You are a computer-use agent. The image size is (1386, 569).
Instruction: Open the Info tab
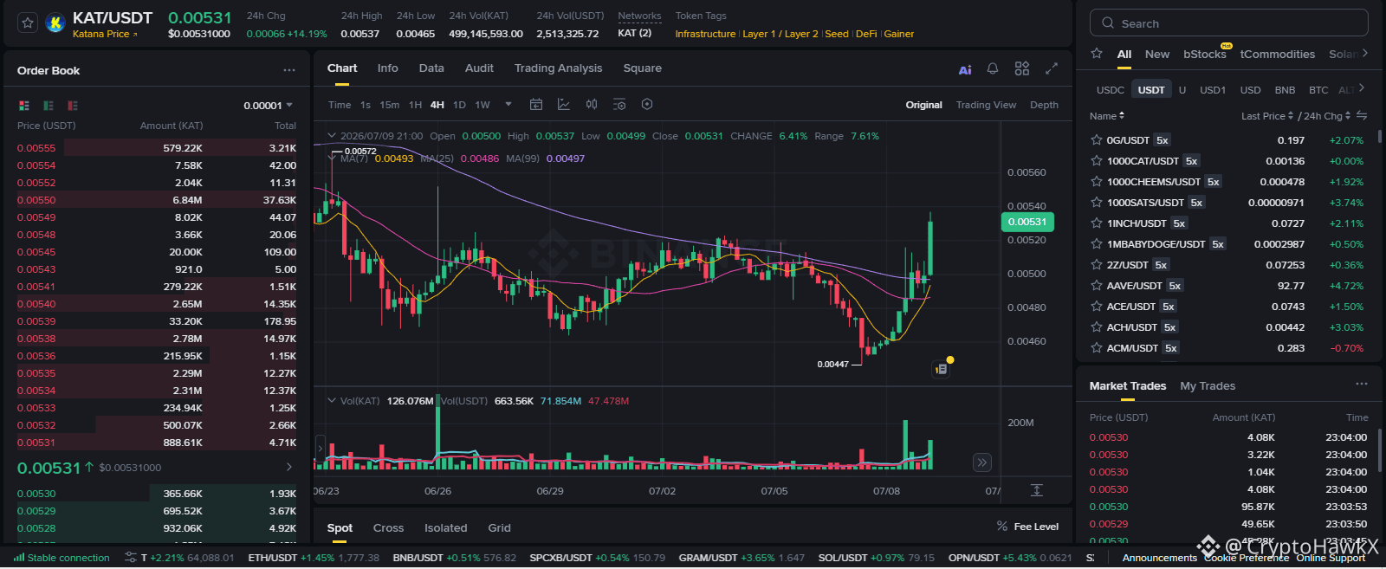[388, 68]
